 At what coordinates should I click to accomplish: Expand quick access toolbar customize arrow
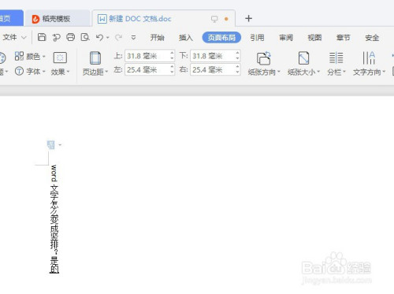133,38
